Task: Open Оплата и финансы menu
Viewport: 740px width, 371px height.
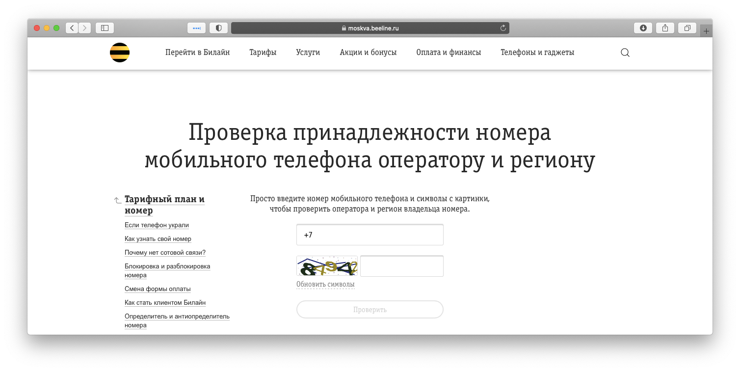Action: (x=448, y=53)
